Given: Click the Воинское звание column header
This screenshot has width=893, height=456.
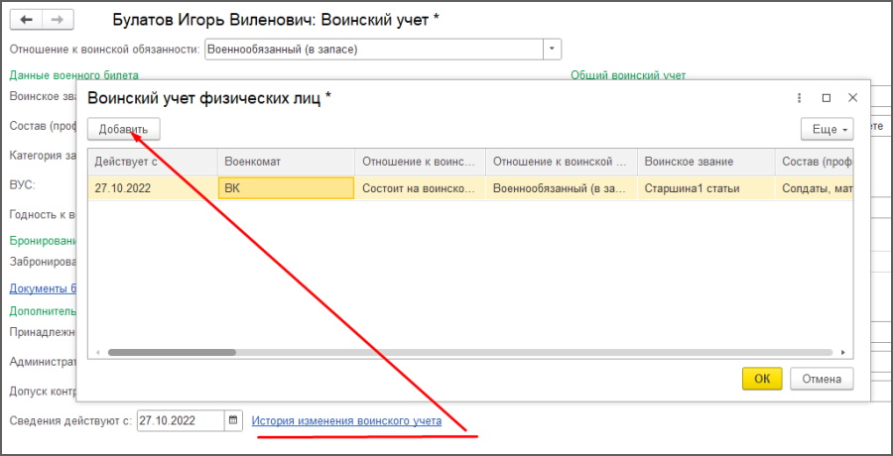Looking at the screenshot, I should (704, 162).
